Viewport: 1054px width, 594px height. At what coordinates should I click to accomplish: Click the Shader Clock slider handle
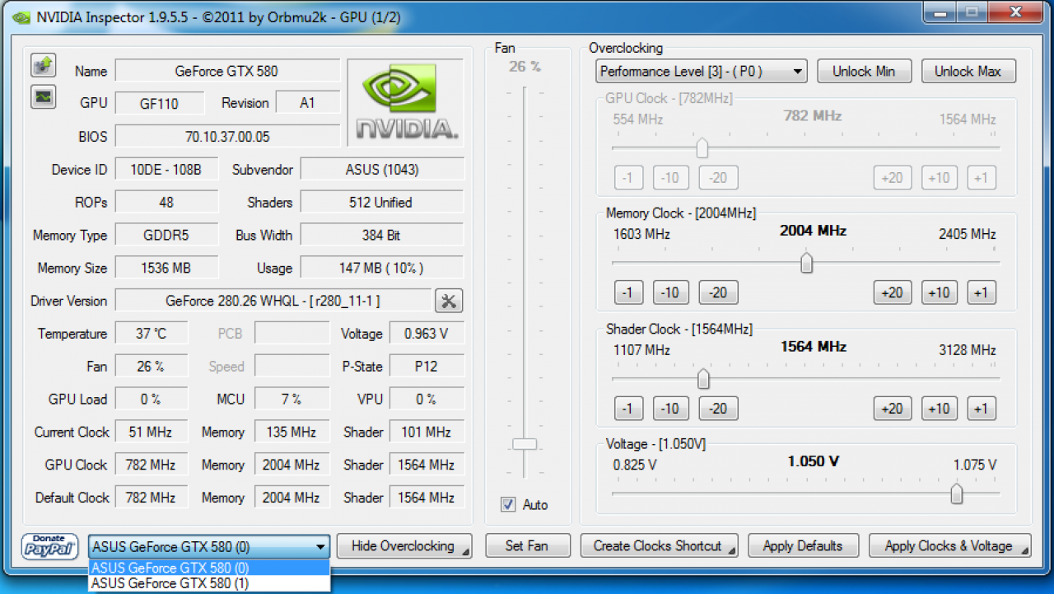[x=703, y=379]
